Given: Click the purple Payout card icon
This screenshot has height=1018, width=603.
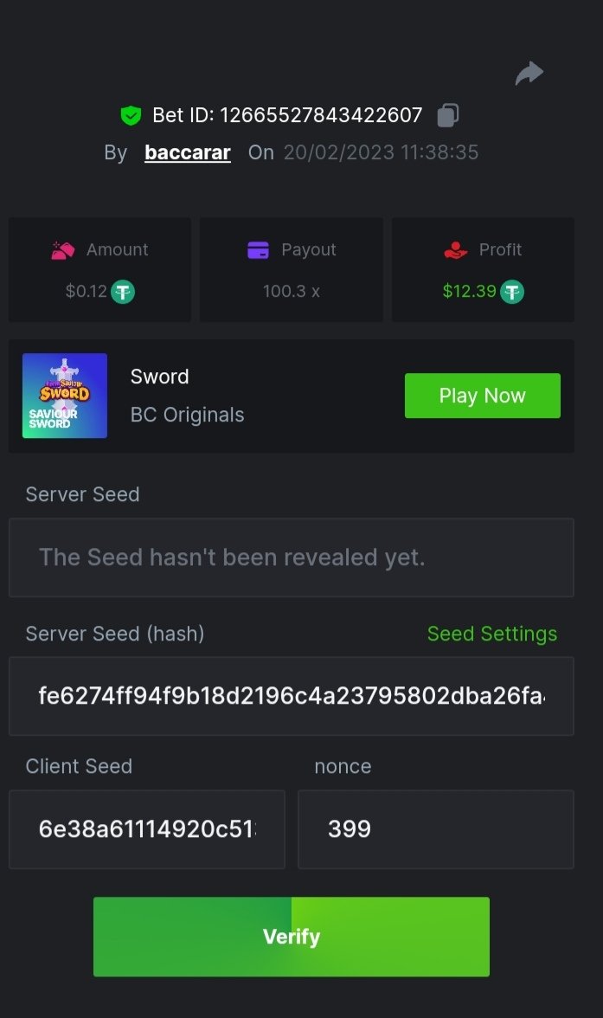Looking at the screenshot, I should [258, 250].
